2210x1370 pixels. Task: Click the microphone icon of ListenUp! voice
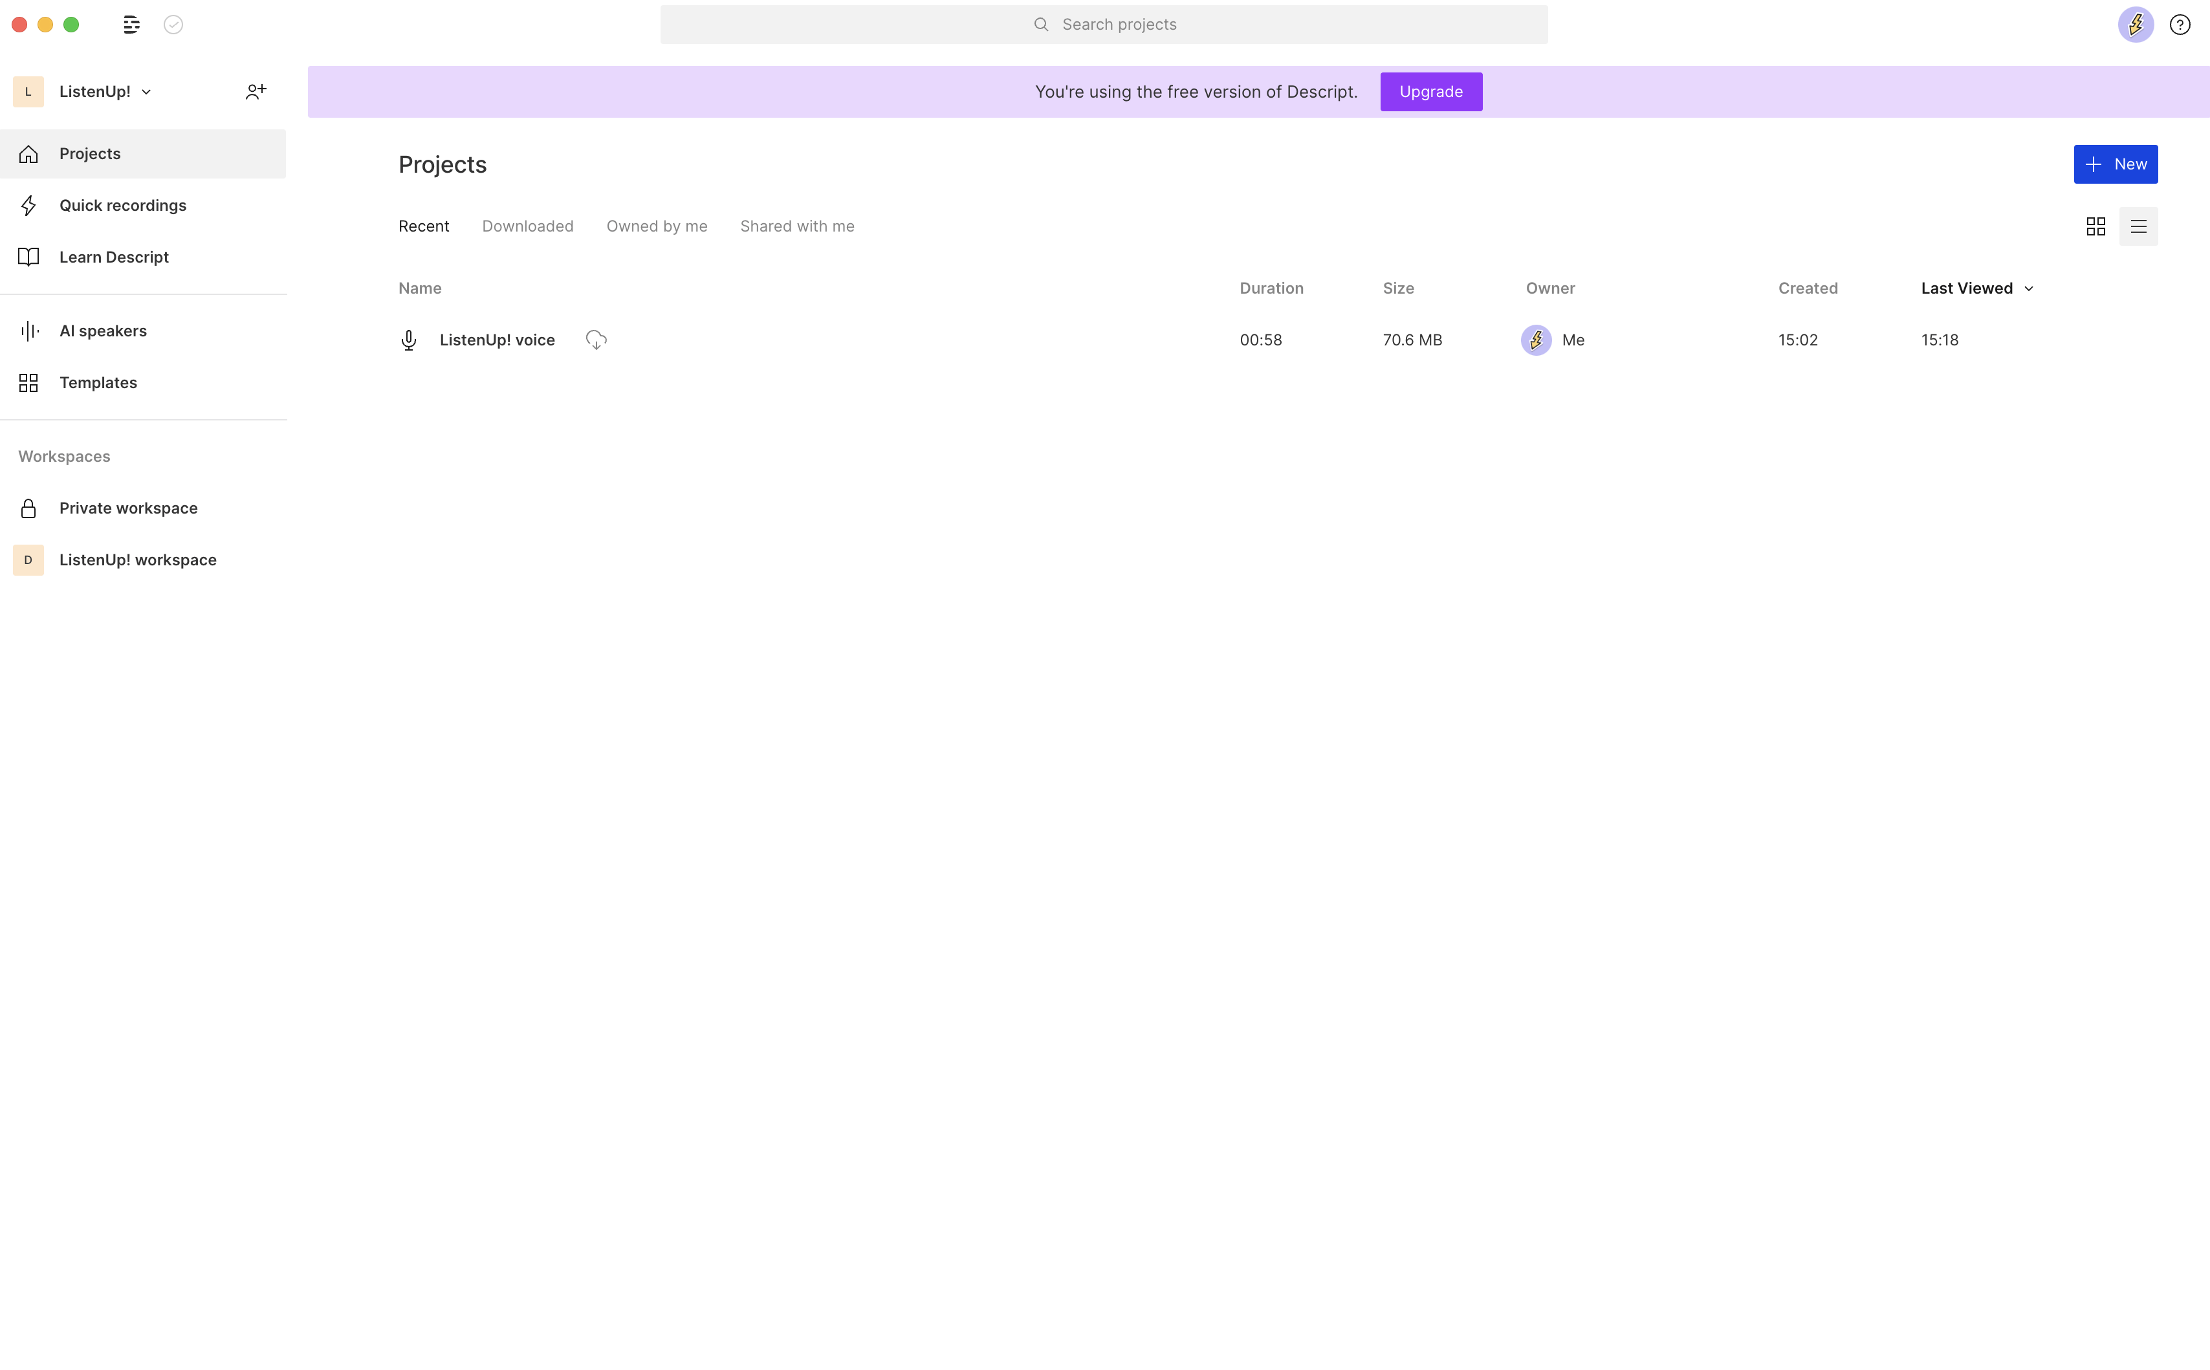409,341
